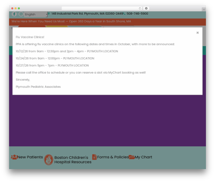Open the Forms & Policies link
Viewport: 215px width, 182px height.
click(x=113, y=157)
